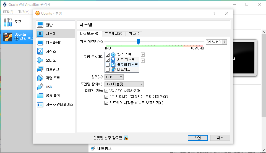266x153 pixels.
Task: Click 네트워크 heading in manager details pane
Action: click(x=105, y=148)
